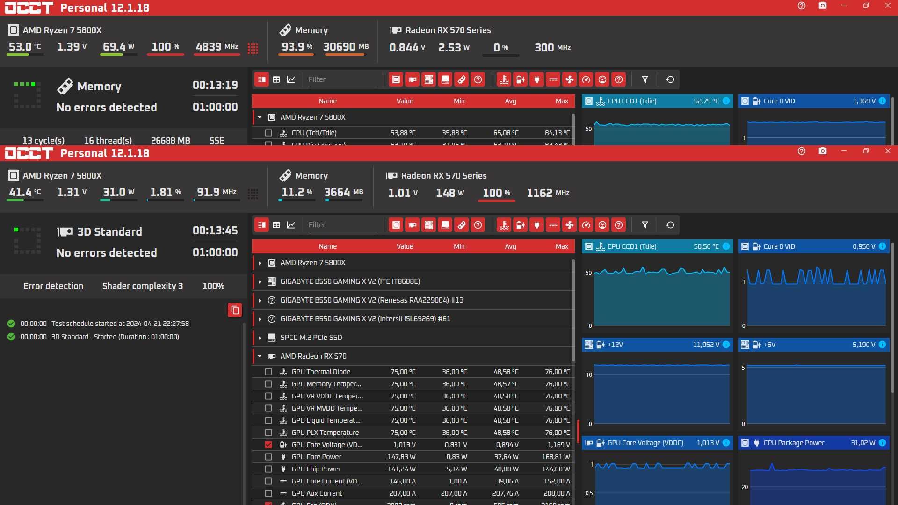898x505 pixels.
Task: Open help in 3D Standard window title bar
Action: 802,151
